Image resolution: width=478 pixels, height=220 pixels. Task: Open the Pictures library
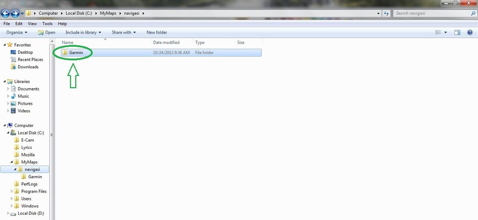[25, 103]
